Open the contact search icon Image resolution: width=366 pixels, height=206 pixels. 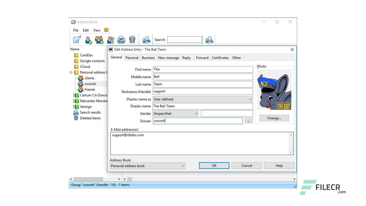click(146, 40)
